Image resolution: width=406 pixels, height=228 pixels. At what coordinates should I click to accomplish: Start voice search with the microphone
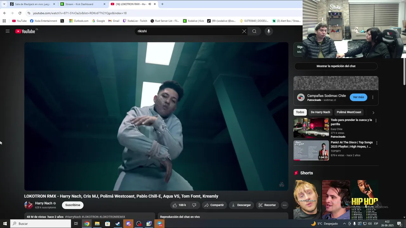pyautogui.click(x=269, y=31)
